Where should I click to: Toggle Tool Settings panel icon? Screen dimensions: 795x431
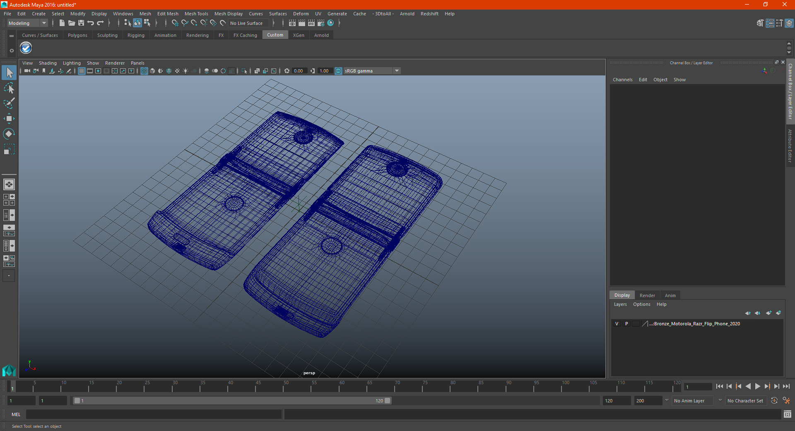click(779, 23)
